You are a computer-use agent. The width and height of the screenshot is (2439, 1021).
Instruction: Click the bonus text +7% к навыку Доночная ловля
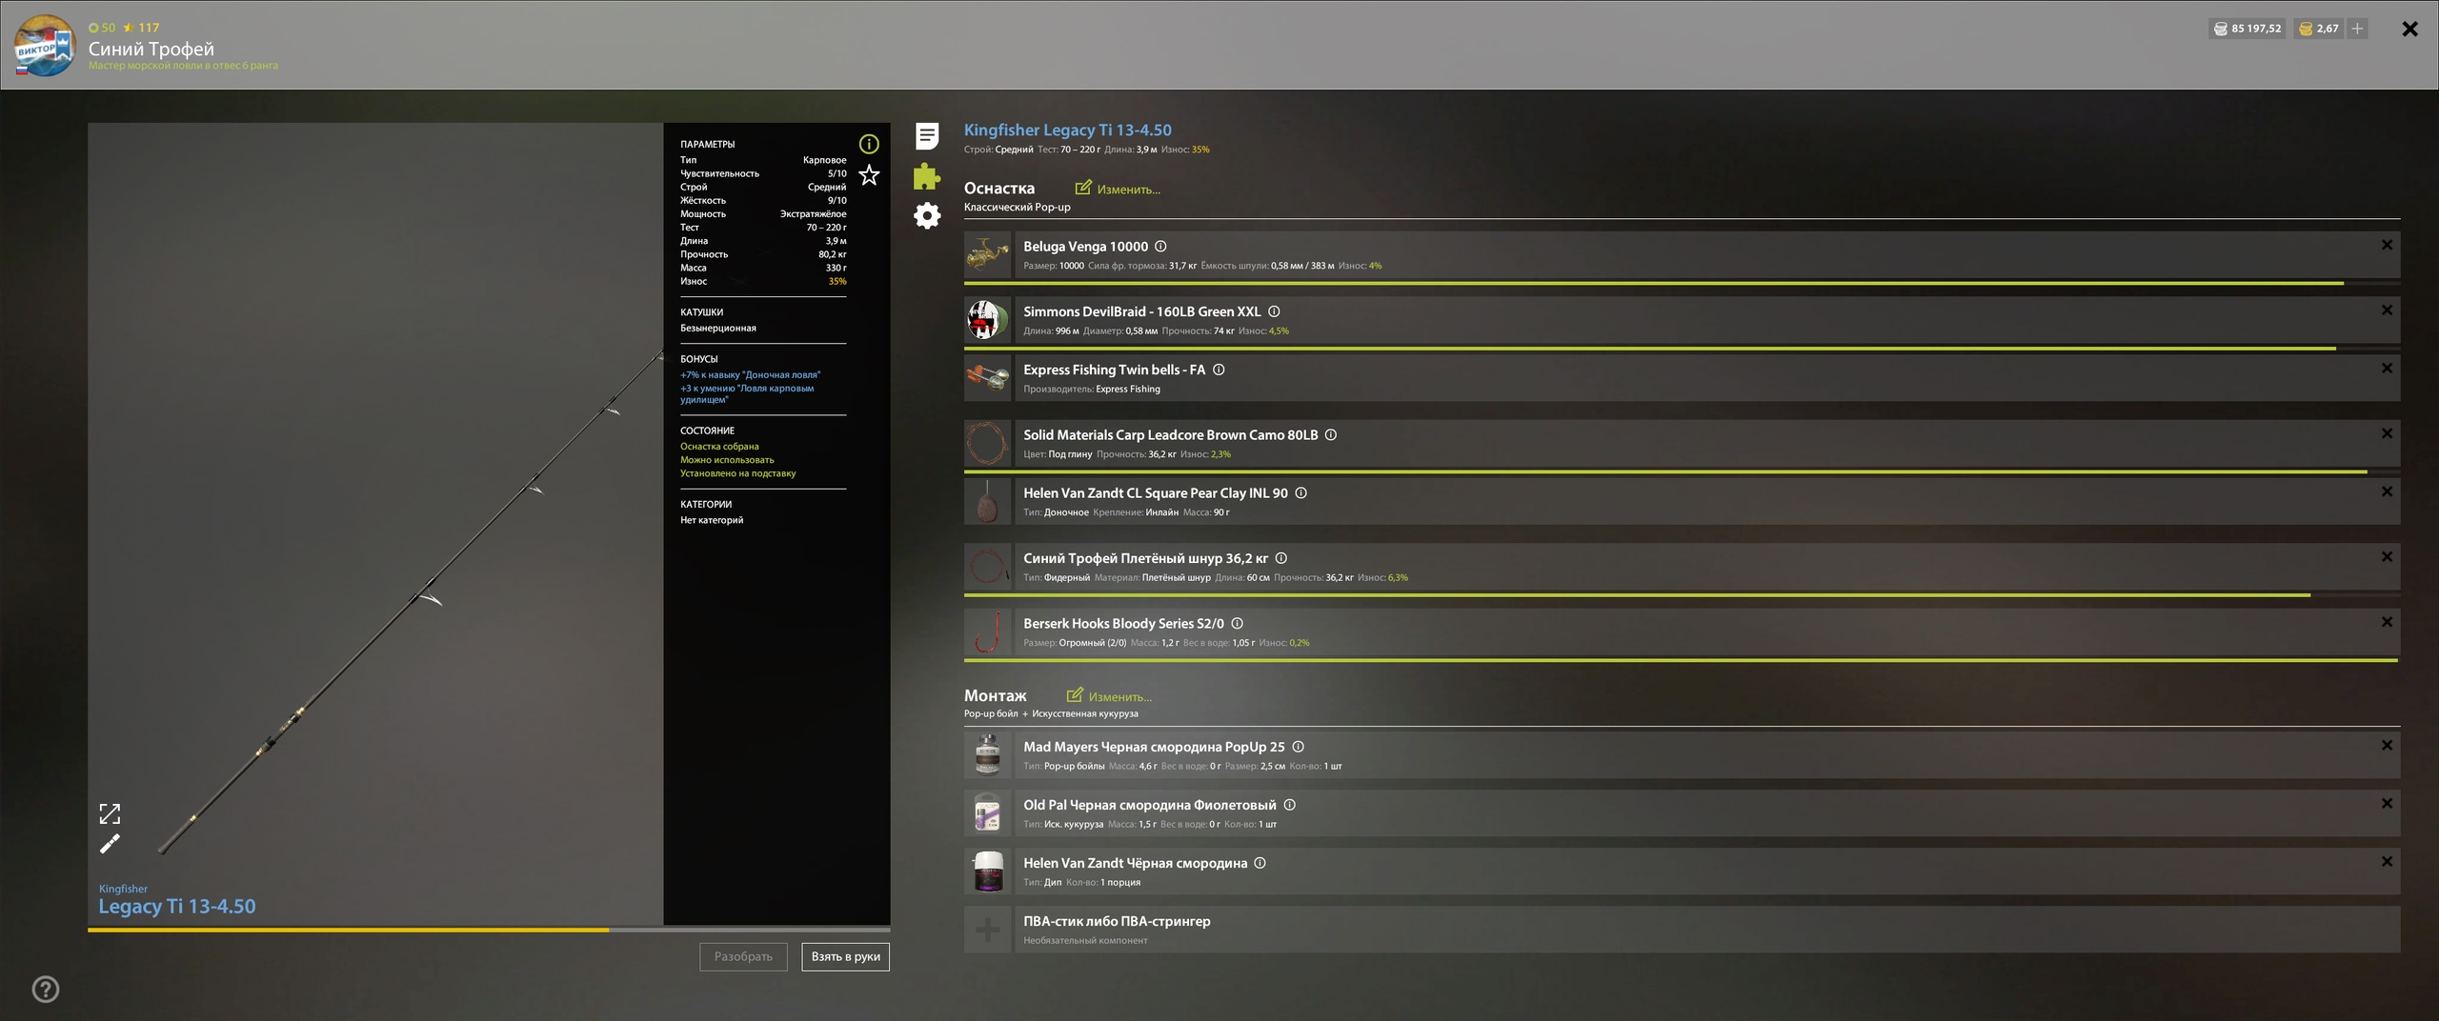(x=750, y=374)
